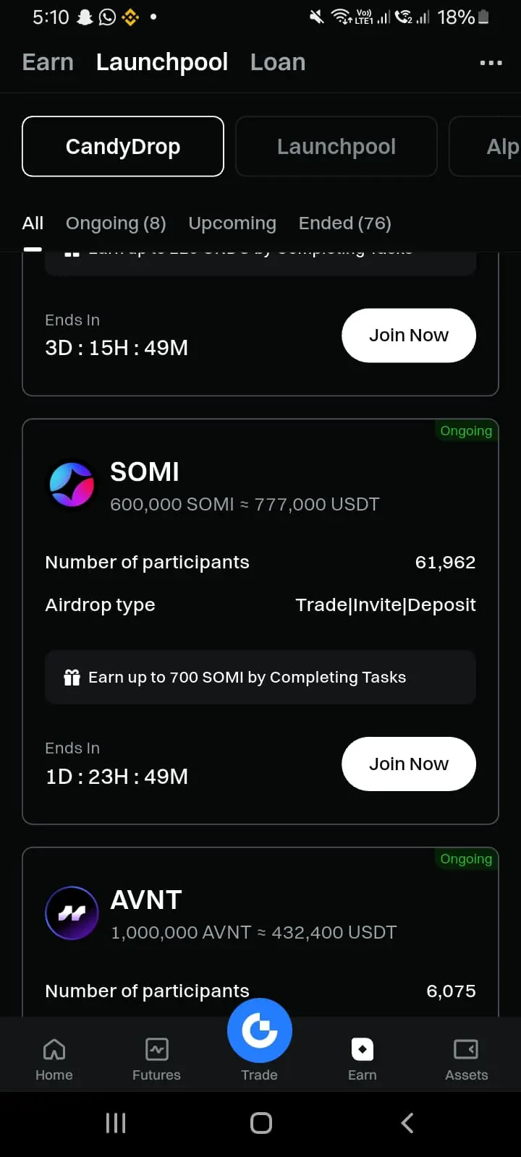Tap the SOMI token logo
The image size is (521, 1157).
(x=72, y=484)
